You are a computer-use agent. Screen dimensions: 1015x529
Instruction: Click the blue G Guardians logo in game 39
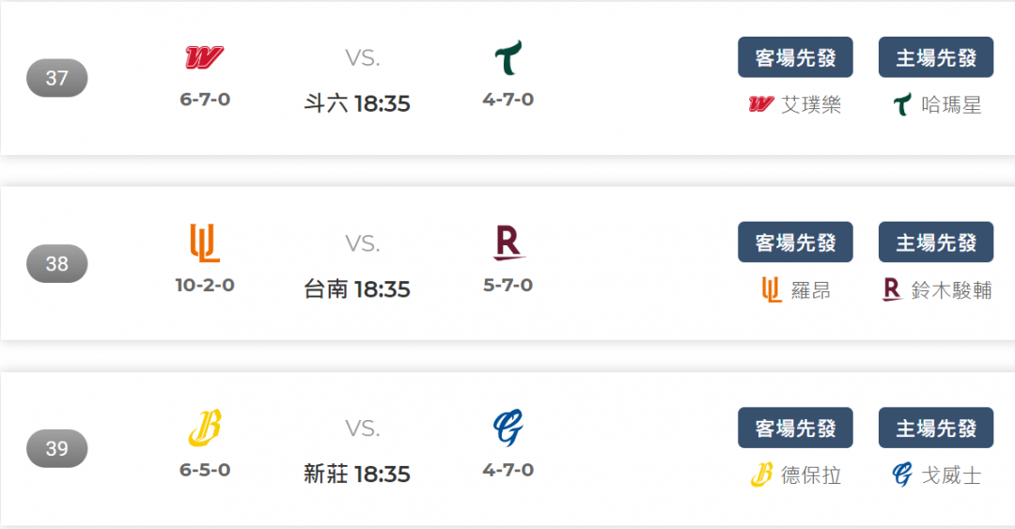tap(508, 428)
